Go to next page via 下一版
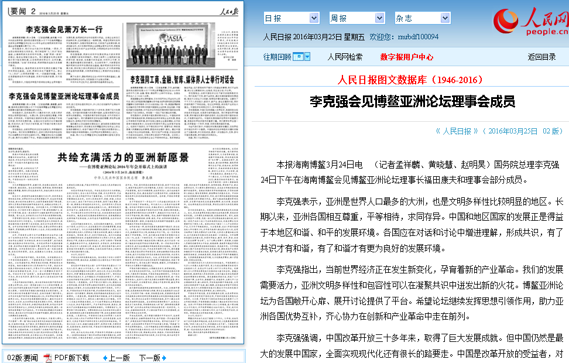The image size is (569, 363). coord(150,358)
